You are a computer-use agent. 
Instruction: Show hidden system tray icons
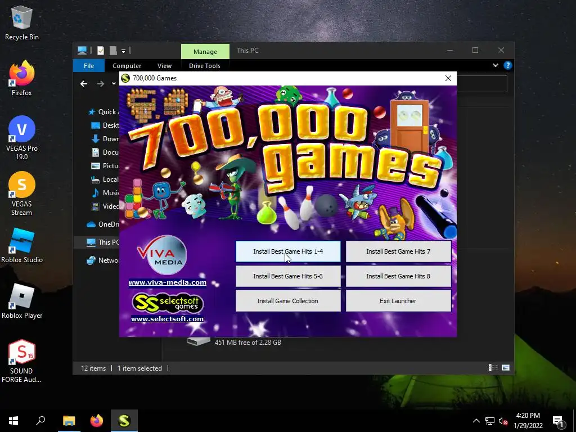476,421
